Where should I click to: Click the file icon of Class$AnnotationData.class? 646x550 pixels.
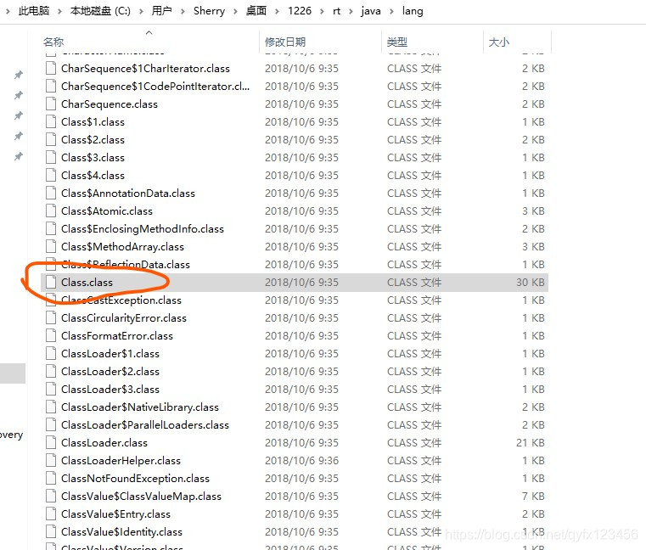pos(51,193)
